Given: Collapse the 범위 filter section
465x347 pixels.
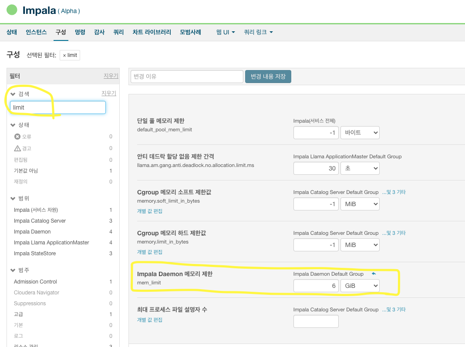Looking at the screenshot, I should click(x=13, y=198).
